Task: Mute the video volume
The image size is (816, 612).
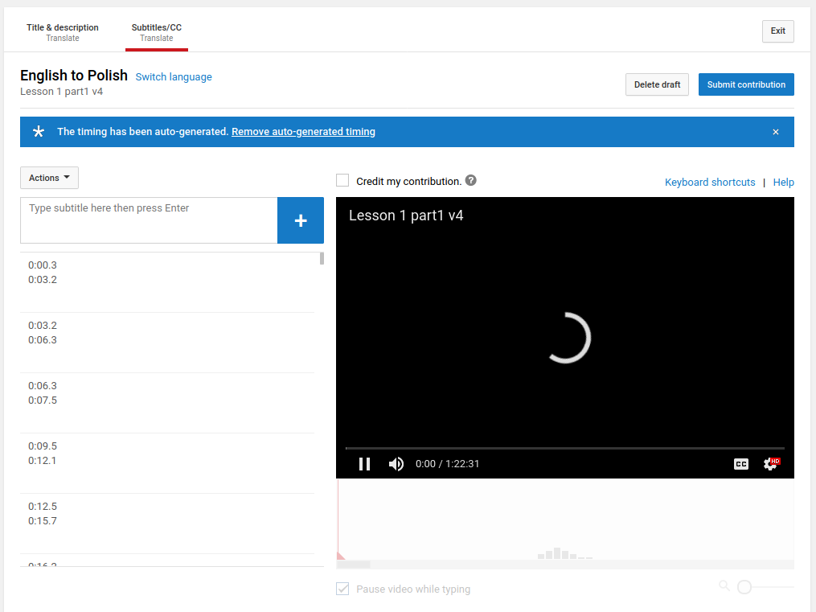Action: click(x=396, y=464)
